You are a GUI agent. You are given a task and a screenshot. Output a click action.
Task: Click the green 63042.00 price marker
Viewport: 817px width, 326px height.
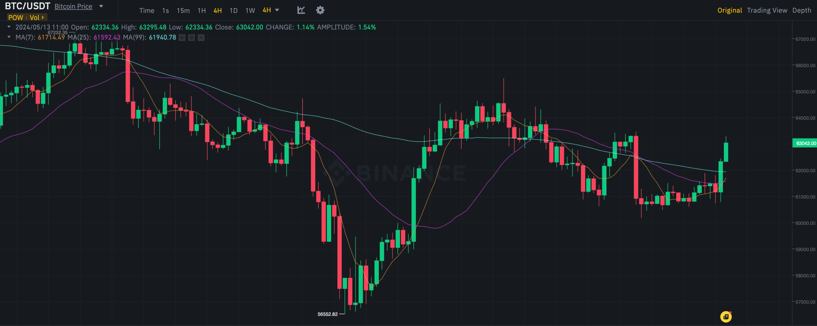[x=804, y=143]
